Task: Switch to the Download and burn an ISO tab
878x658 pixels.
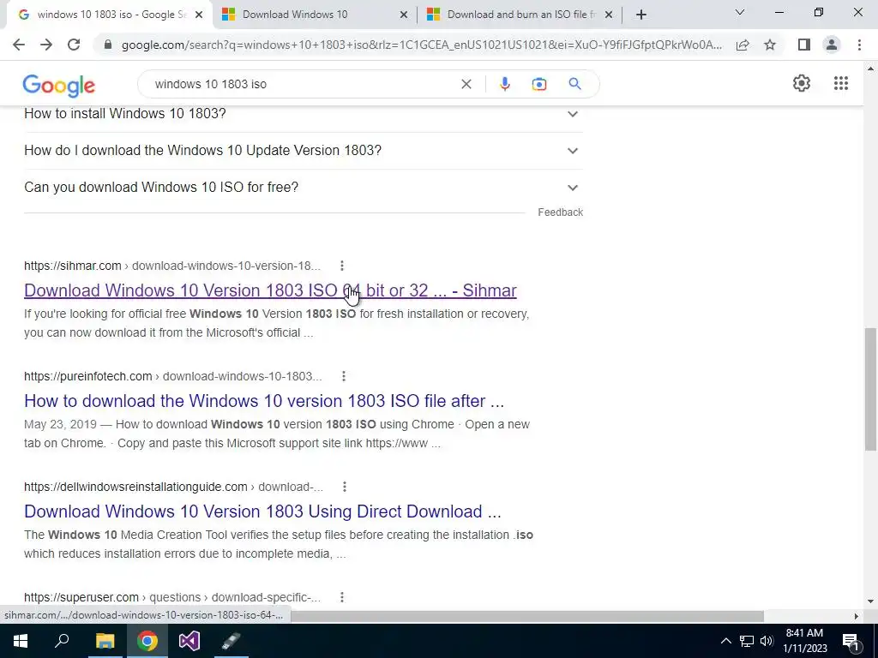Action: [x=520, y=15]
